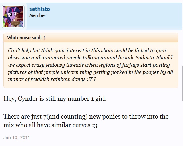Click the line "Hey, Cynder is still my number 1 girl."
Image resolution: width=183 pixels, height=146 pixels.
tap(55, 99)
